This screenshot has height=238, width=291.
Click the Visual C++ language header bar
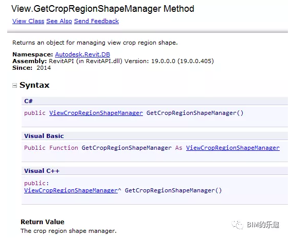(x=155, y=171)
